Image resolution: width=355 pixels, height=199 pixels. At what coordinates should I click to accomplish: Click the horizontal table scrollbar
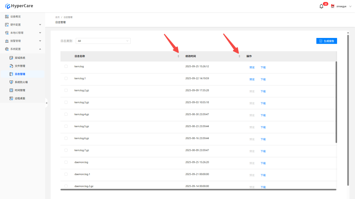[x=198, y=189]
